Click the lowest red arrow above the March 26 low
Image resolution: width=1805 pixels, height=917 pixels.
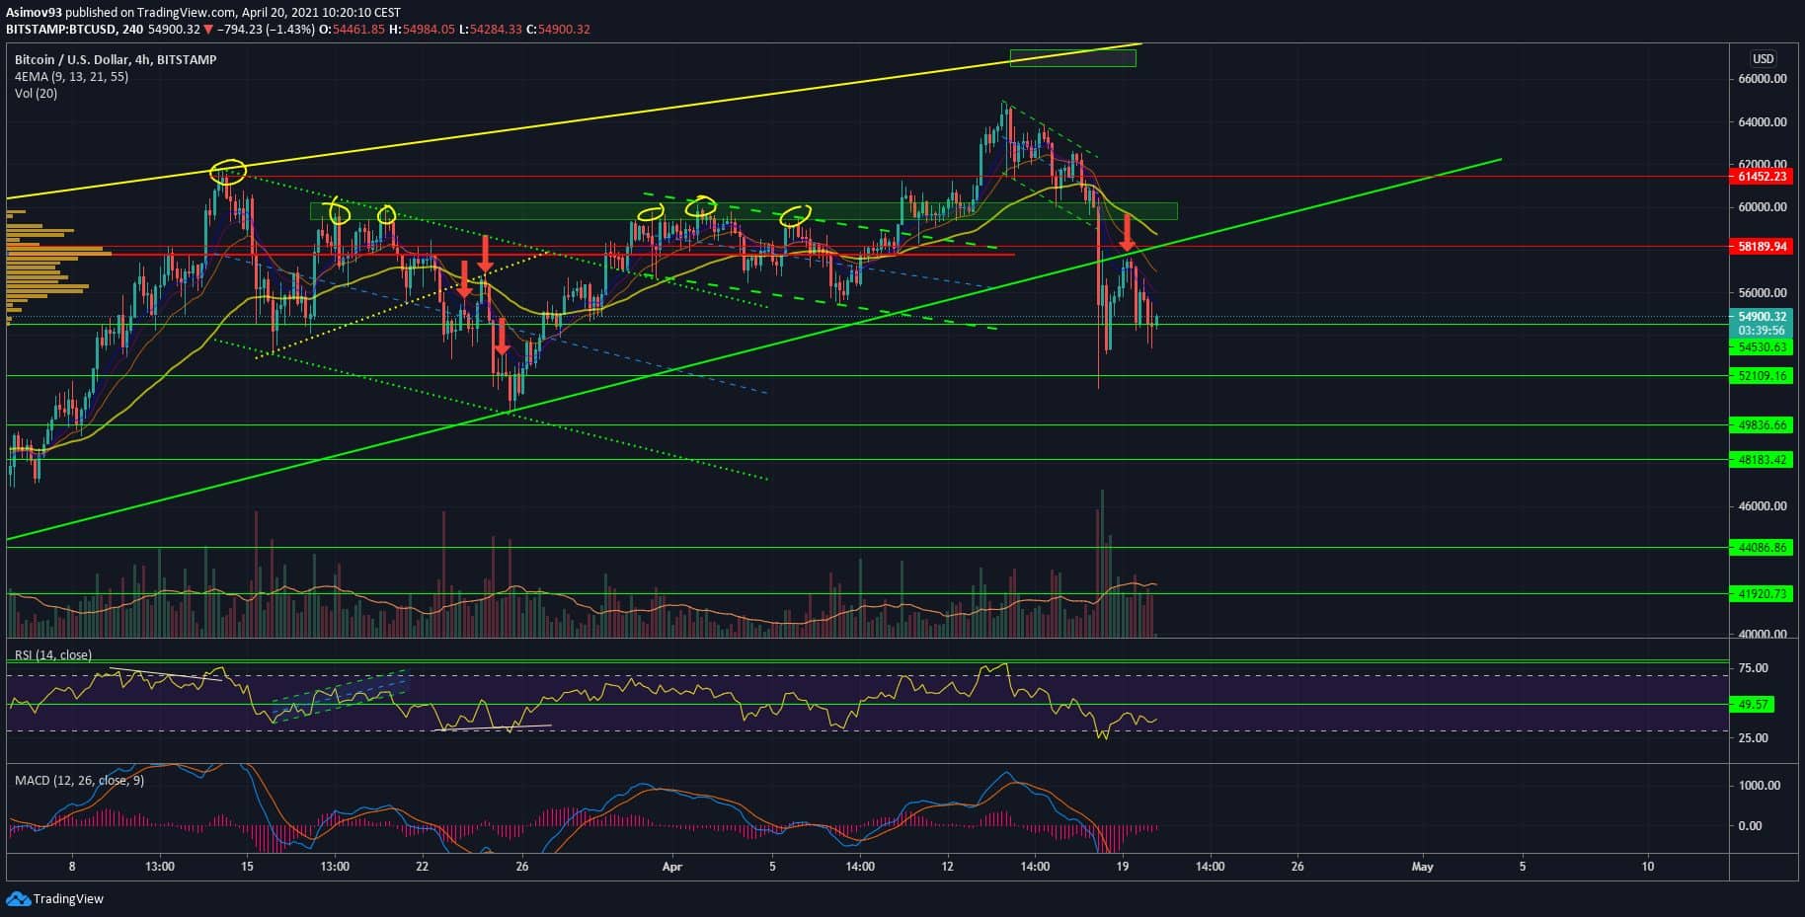[502, 337]
